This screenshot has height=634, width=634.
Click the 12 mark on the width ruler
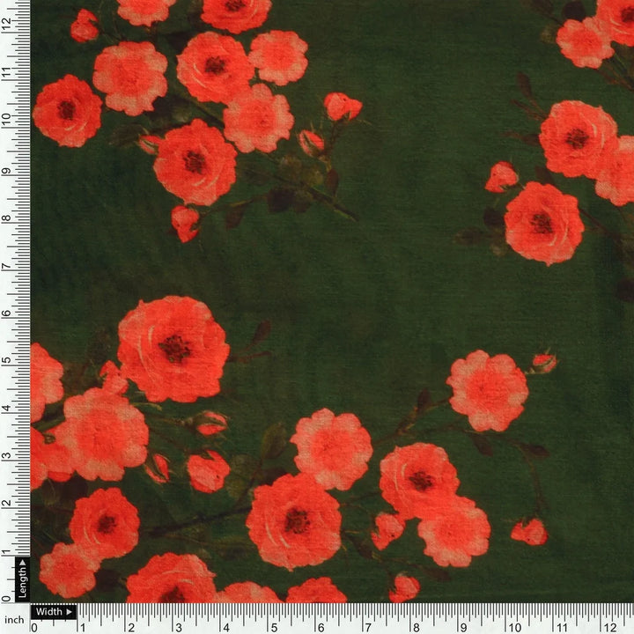[608, 627]
